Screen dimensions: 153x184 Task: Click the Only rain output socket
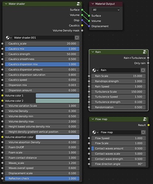click(148, 63)
